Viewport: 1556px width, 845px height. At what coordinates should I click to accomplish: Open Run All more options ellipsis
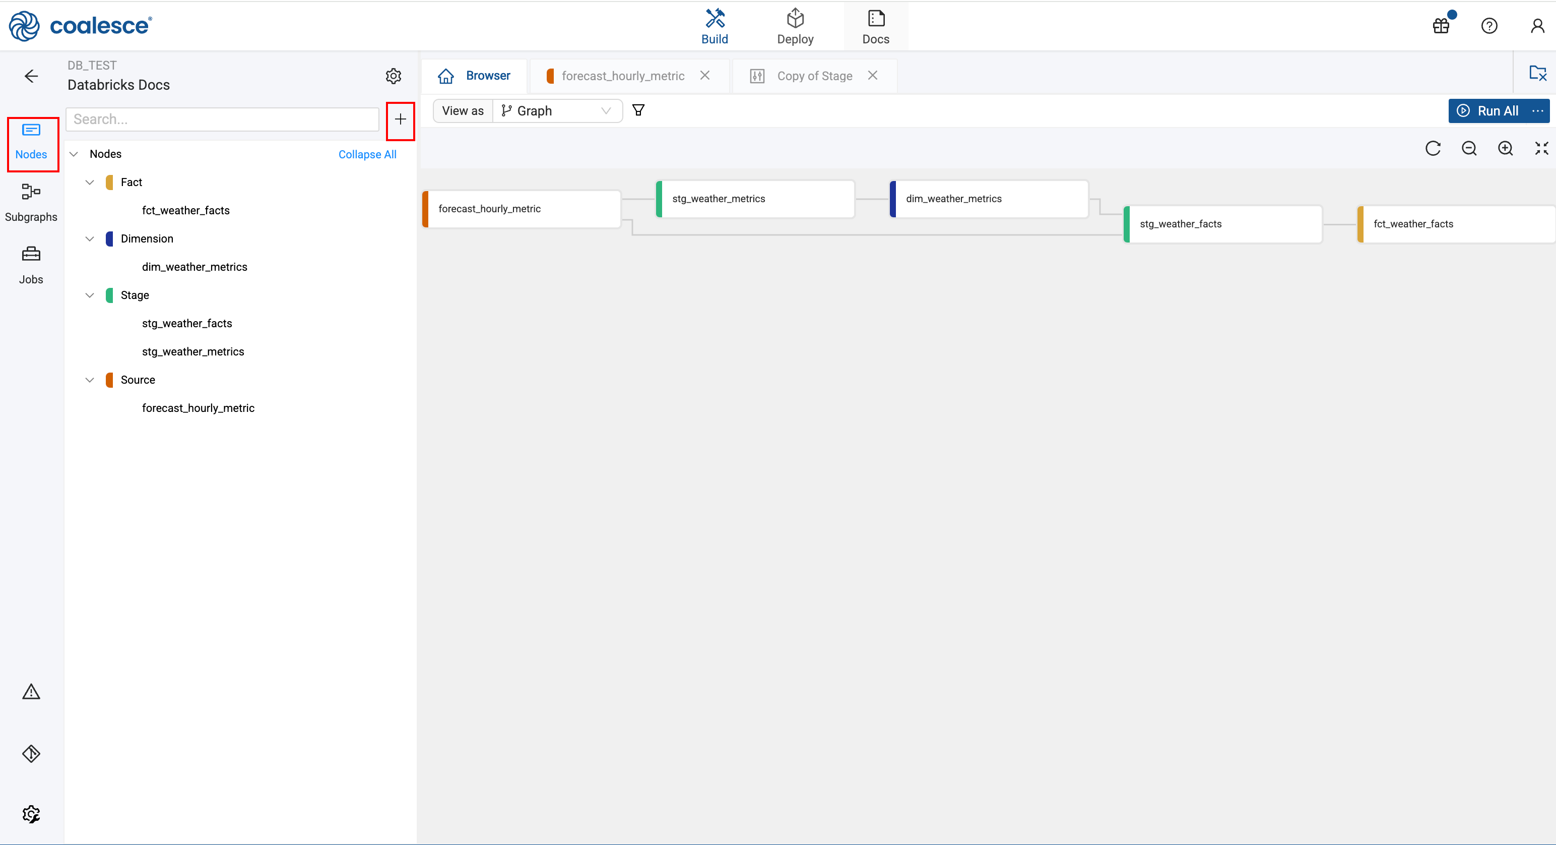[1537, 110]
